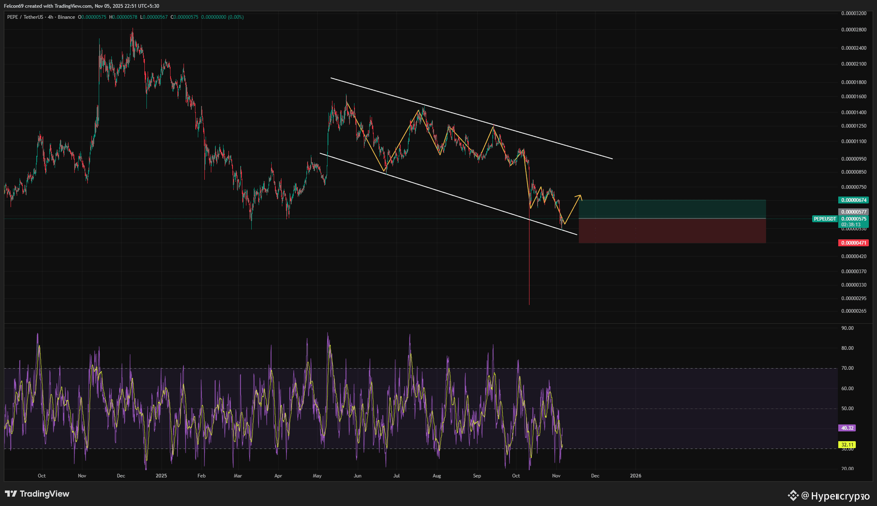Select the red 0.00000471 stop-loss price label
Screen dimensions: 877x506
(853, 243)
